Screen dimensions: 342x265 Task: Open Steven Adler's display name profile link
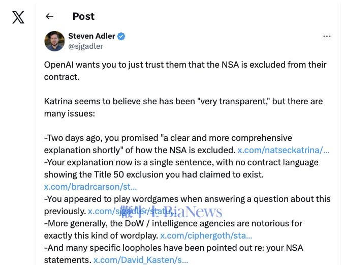click(91, 36)
